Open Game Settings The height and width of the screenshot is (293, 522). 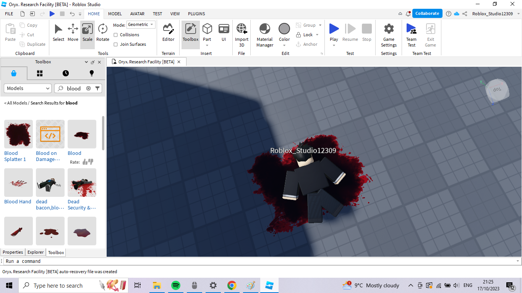[x=389, y=35]
